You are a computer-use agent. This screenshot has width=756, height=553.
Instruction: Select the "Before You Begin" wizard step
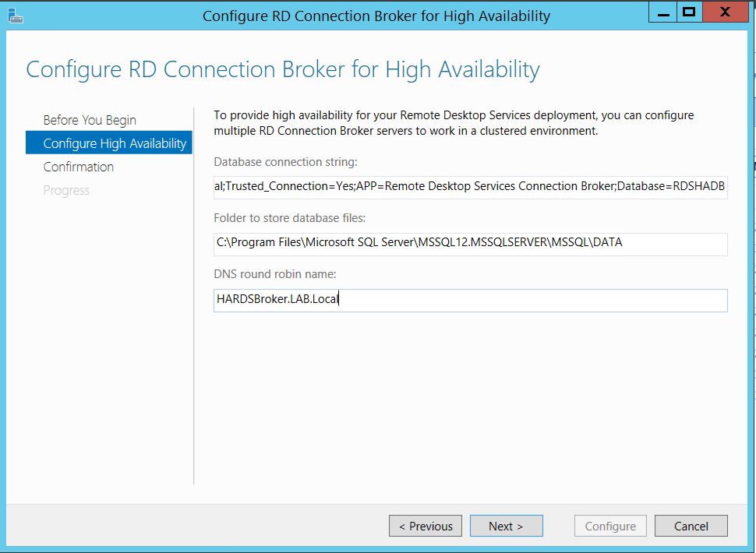[90, 120]
